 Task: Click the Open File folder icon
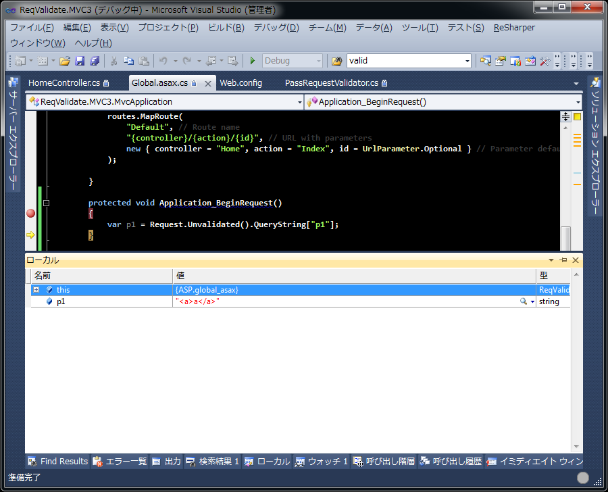coord(65,61)
